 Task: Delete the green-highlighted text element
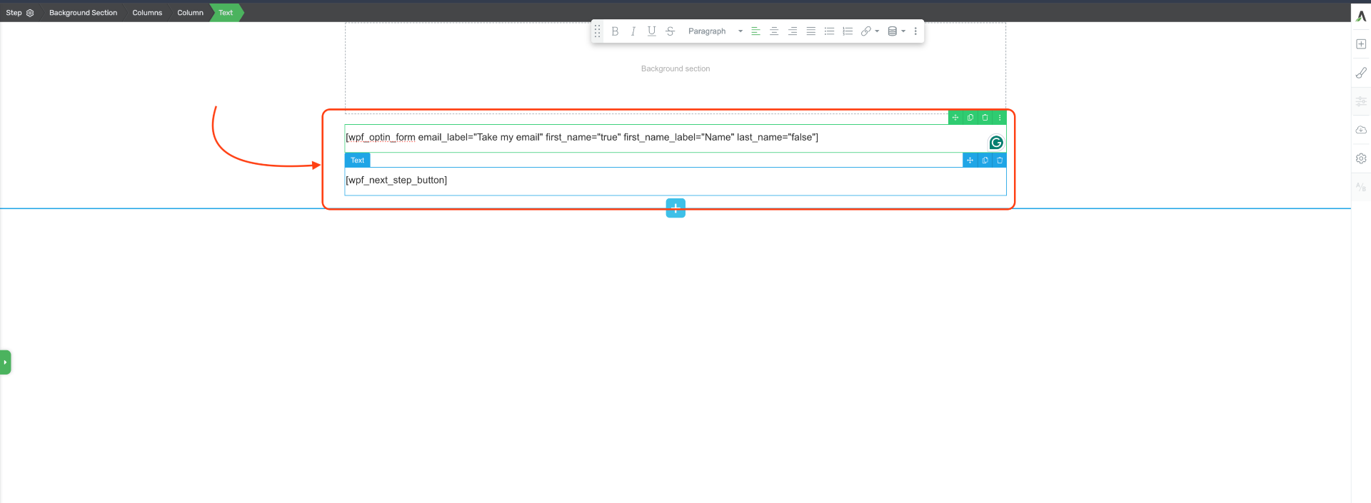pos(985,118)
